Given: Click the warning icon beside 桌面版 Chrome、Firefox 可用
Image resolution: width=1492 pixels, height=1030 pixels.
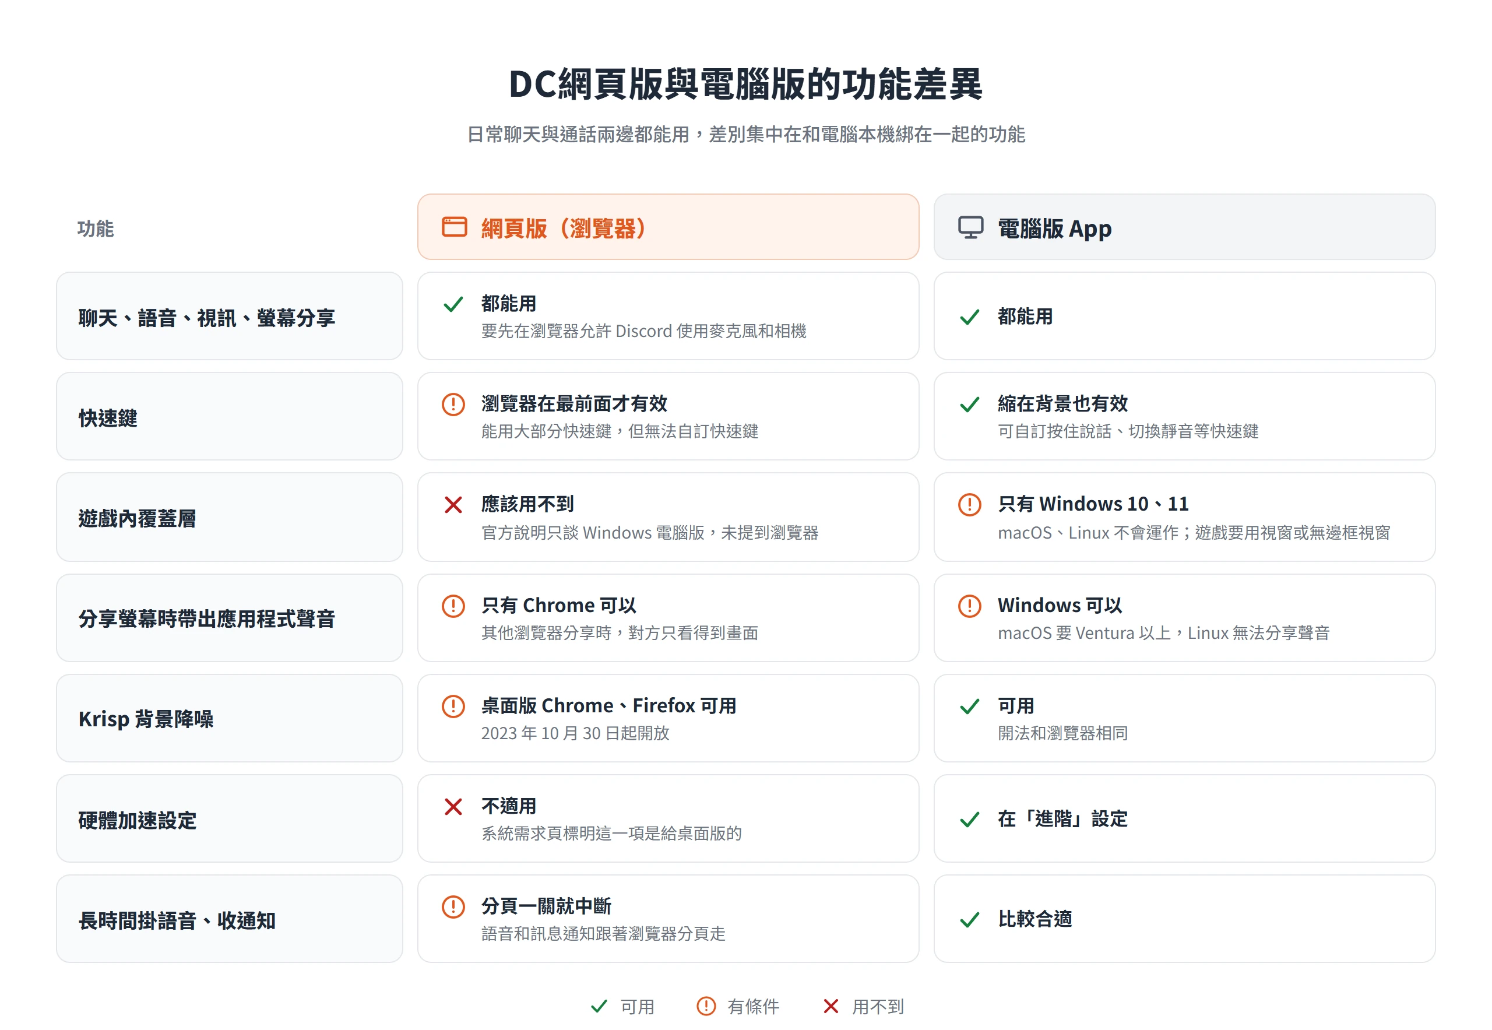Looking at the screenshot, I should [x=453, y=706].
